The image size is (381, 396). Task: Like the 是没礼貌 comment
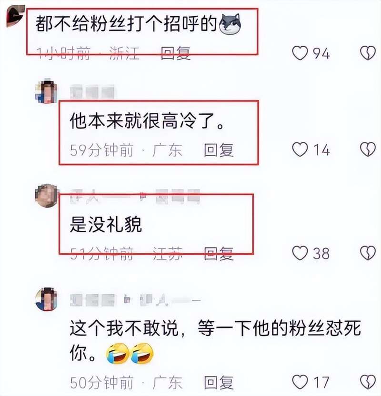click(300, 253)
